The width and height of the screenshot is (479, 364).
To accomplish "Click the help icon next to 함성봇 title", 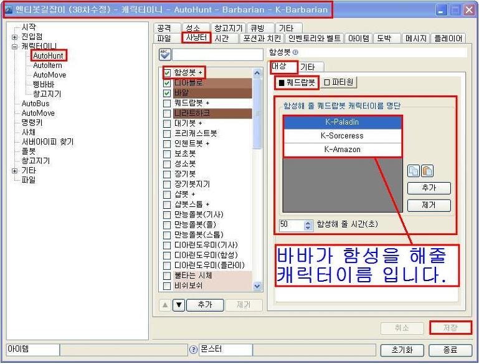I will tap(295, 52).
